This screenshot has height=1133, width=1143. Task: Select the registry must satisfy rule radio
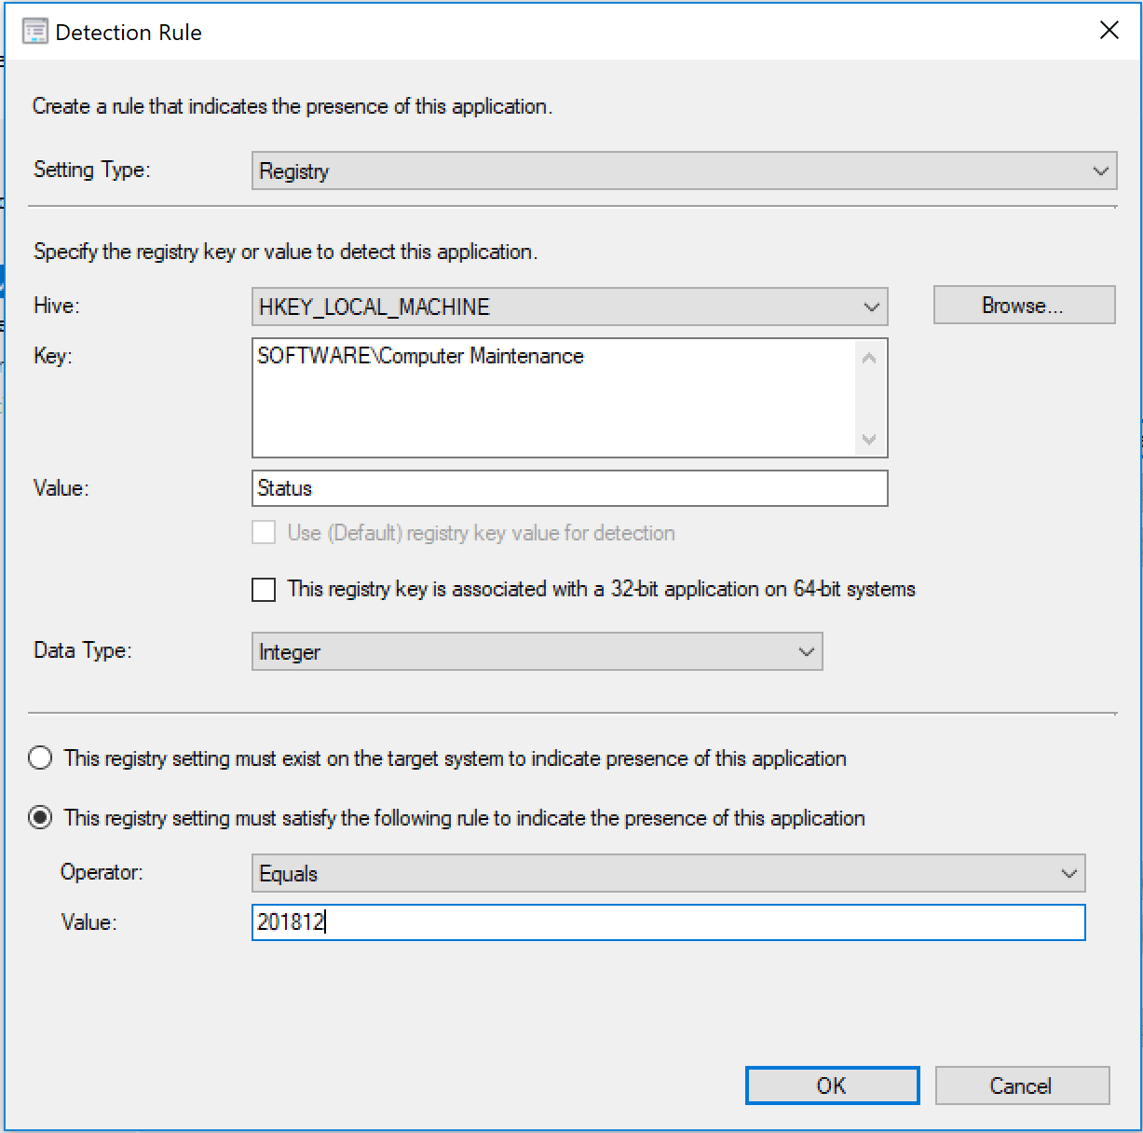click(39, 817)
